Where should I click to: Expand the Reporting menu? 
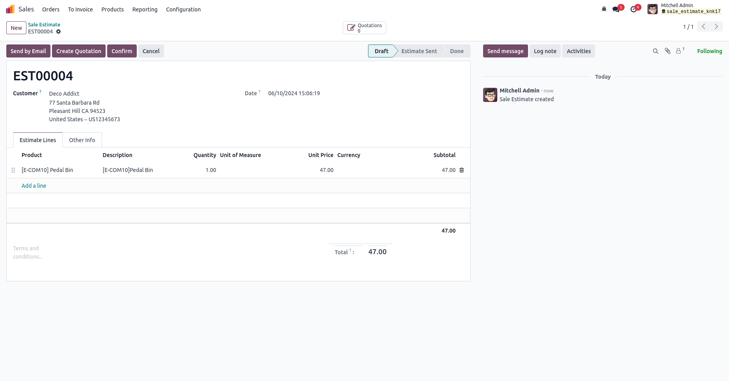click(145, 9)
